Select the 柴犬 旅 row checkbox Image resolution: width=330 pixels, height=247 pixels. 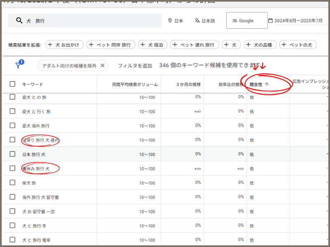click(12, 183)
